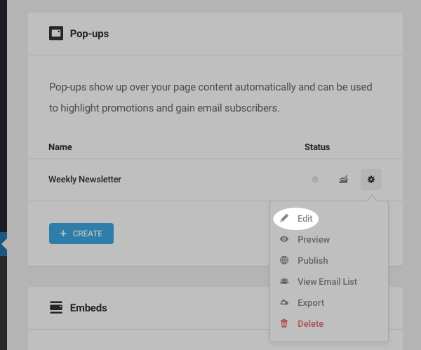
Task: Click the Embeds section header icon
Action: (x=56, y=307)
